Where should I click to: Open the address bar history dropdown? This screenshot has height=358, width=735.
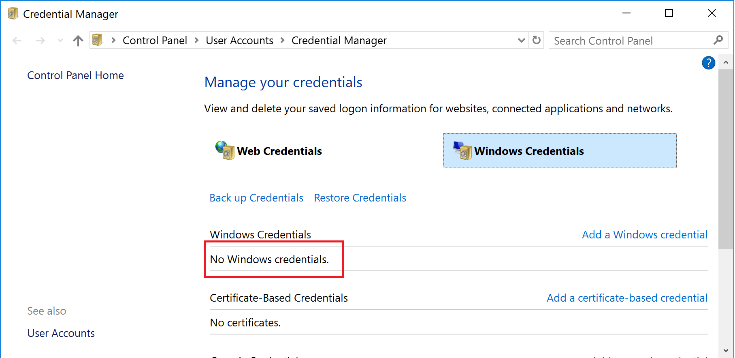522,40
